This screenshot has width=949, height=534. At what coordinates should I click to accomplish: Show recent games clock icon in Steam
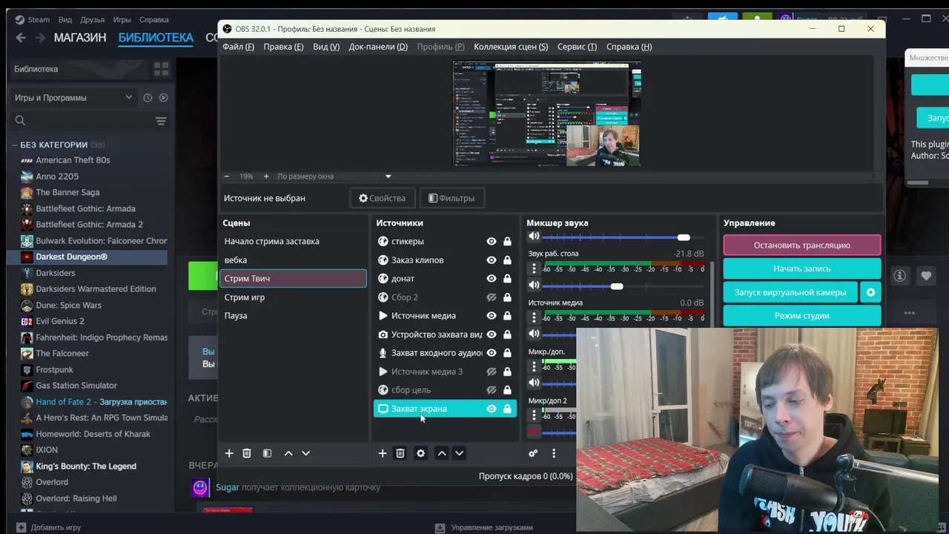[x=148, y=98]
